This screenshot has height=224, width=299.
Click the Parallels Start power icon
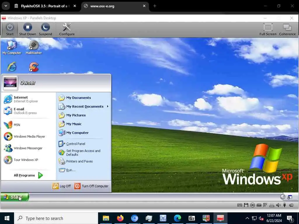point(10,27)
